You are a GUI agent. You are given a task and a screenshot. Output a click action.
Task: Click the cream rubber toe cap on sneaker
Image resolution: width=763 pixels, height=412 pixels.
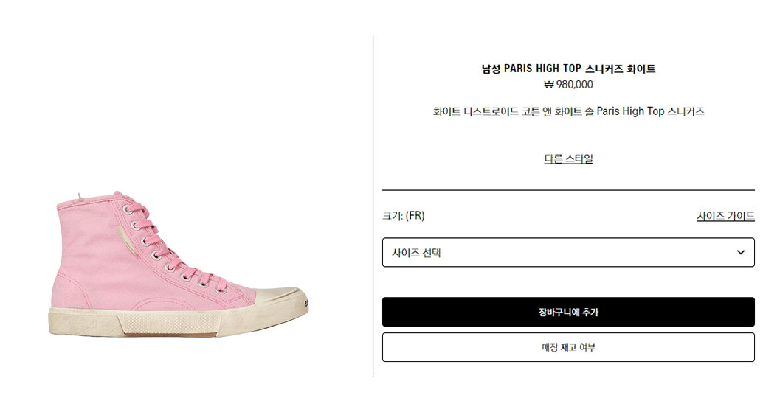pyautogui.click(x=280, y=300)
